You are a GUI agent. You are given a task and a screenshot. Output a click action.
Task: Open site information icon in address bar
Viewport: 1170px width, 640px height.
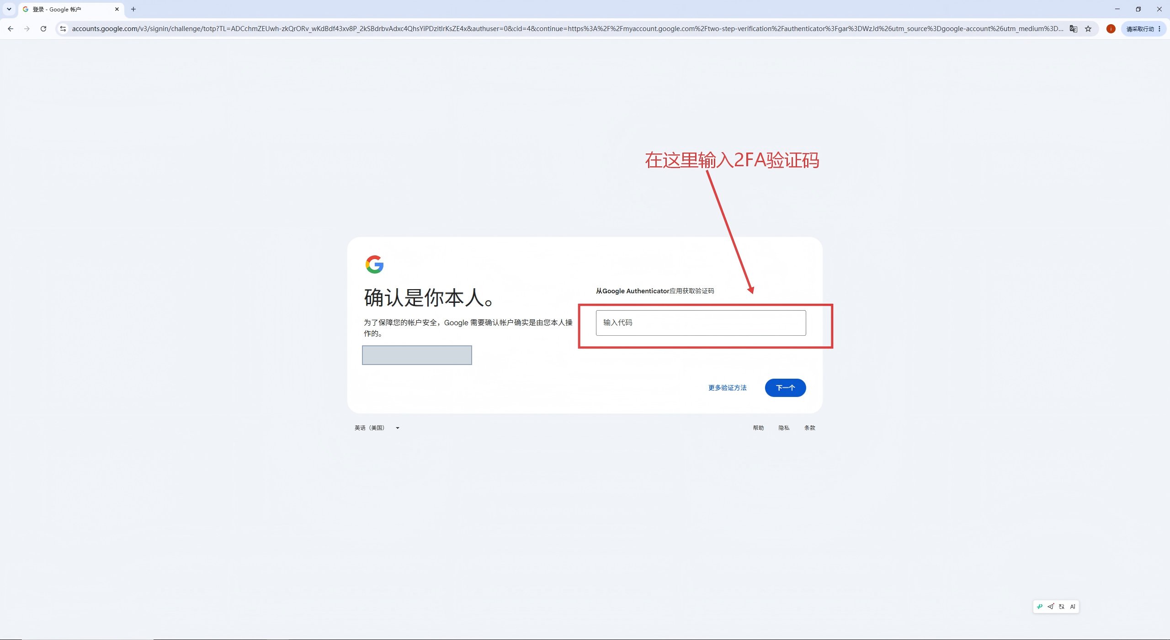tap(63, 29)
